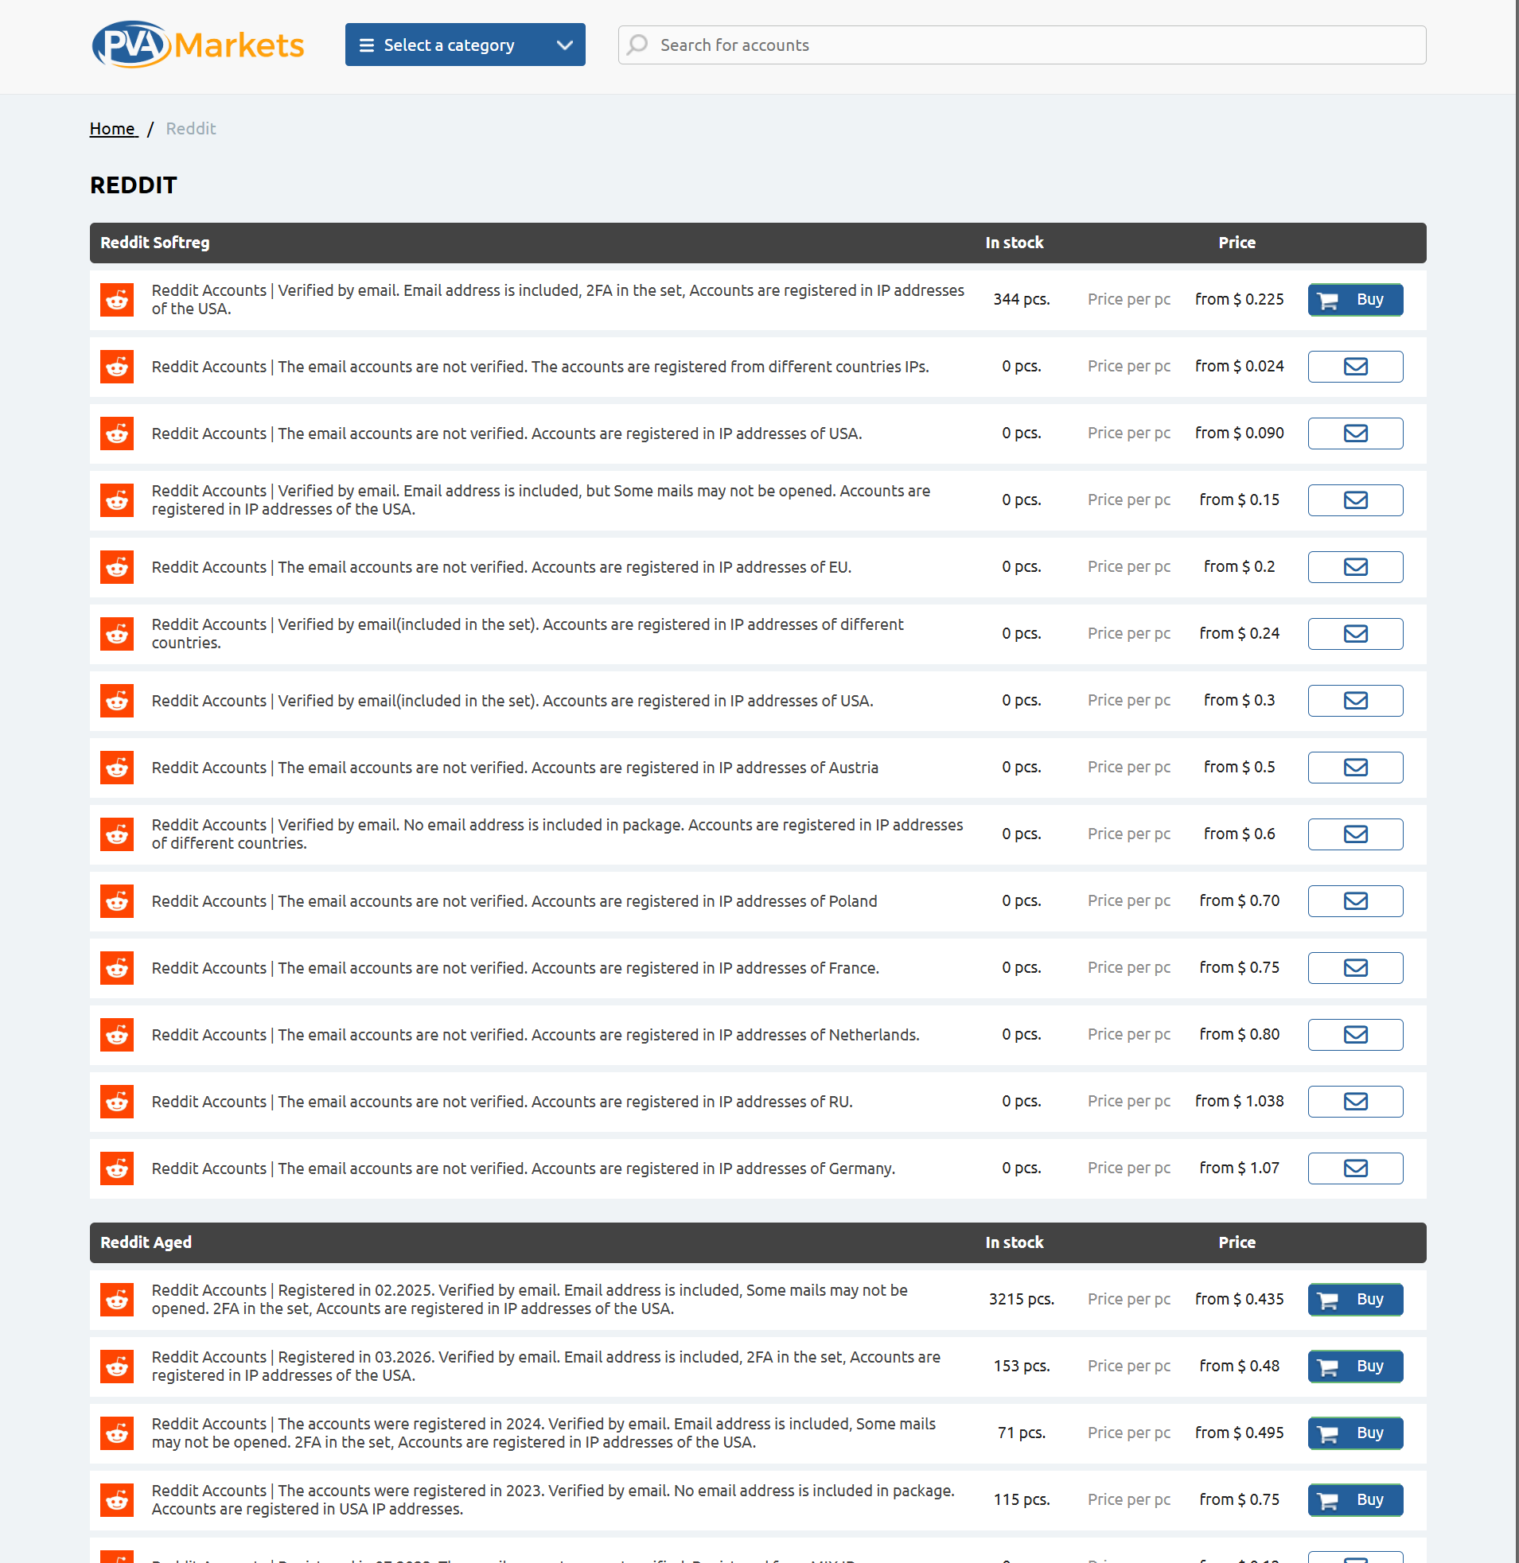Click the Search for accounts field

(1022, 45)
